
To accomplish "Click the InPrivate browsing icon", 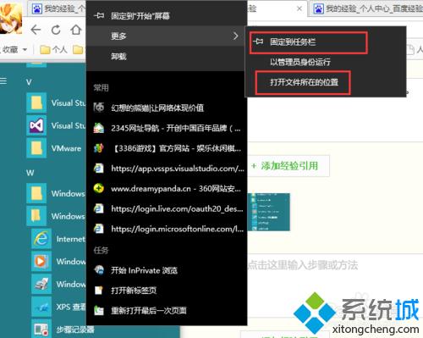I will pyautogui.click(x=99, y=270).
